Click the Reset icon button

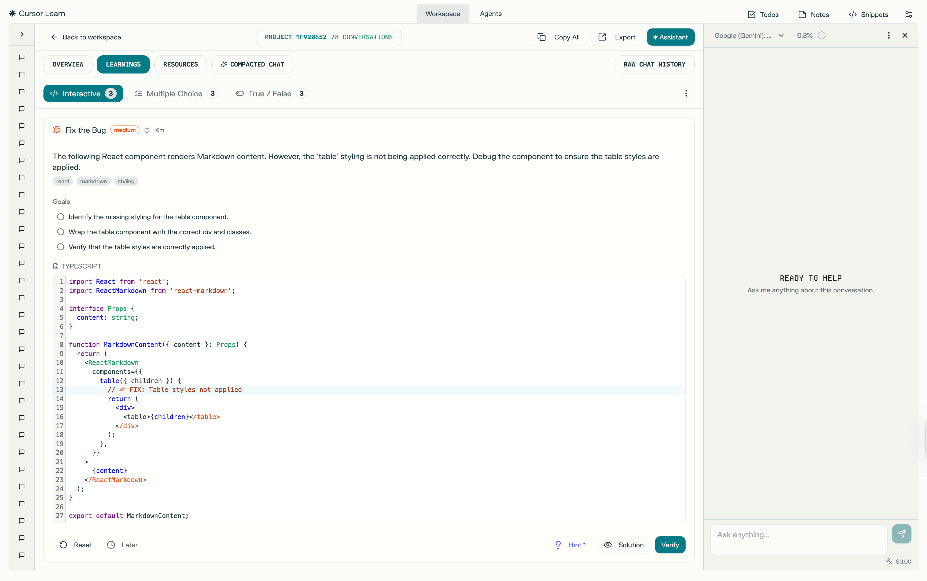(x=63, y=545)
